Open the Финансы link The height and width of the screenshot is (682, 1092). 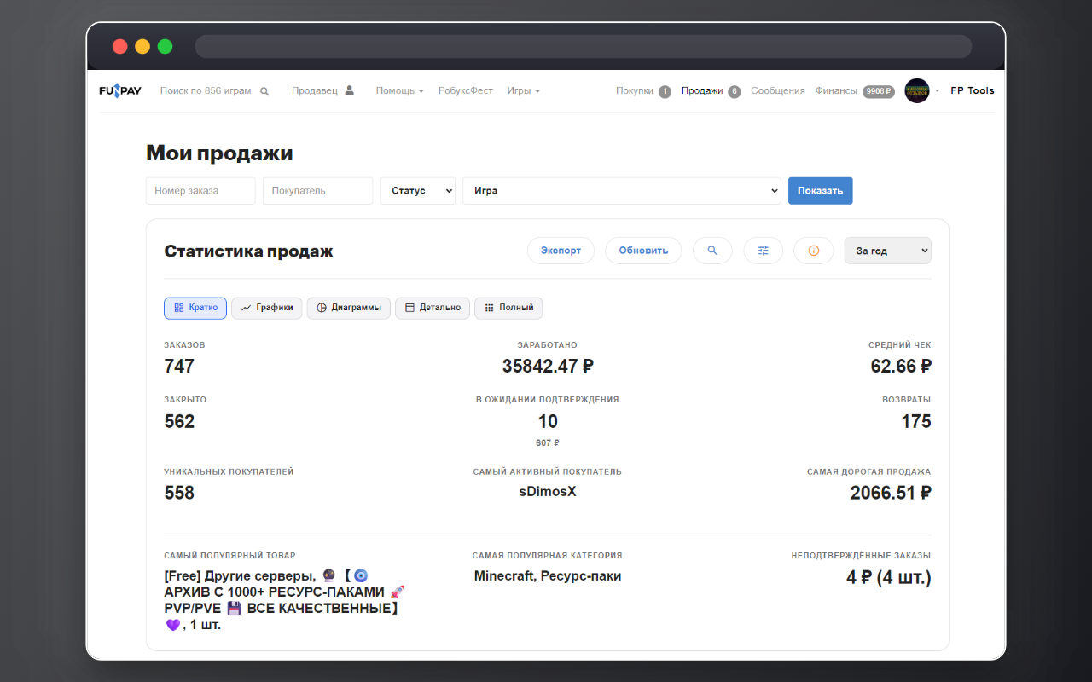click(836, 90)
